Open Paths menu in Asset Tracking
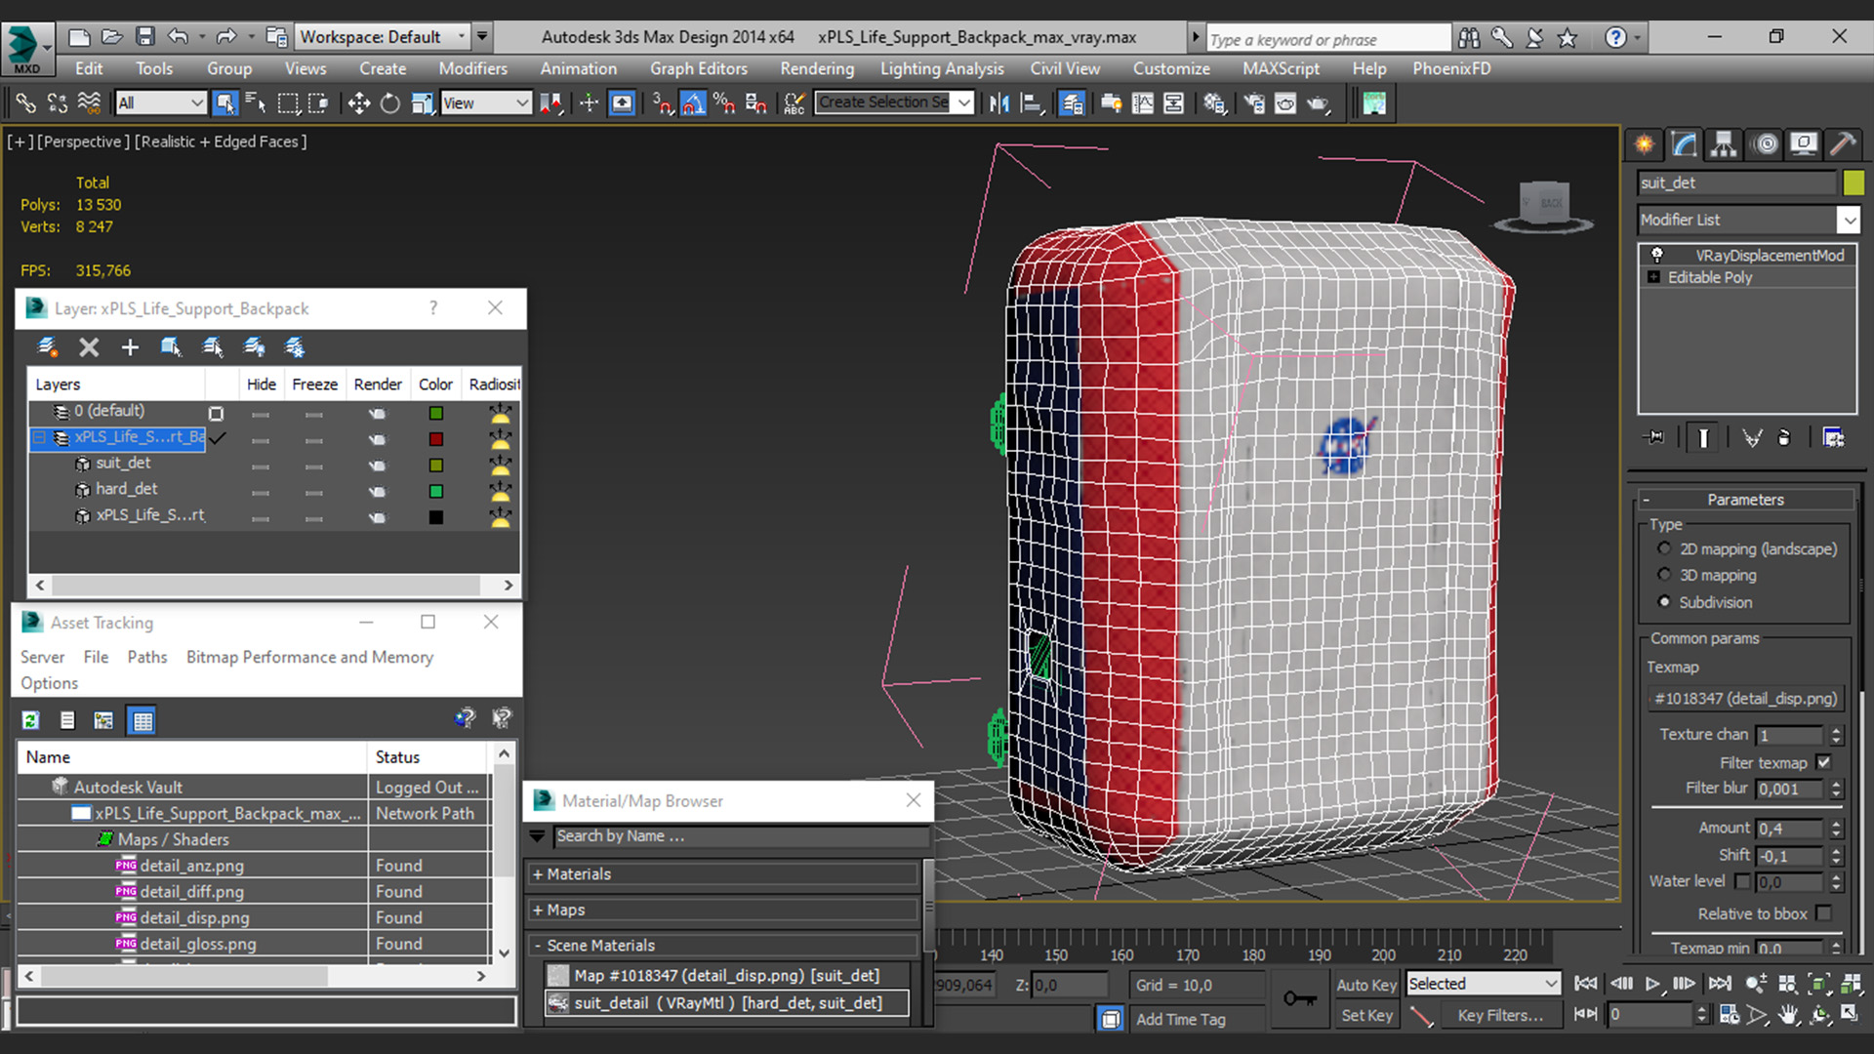 point(147,657)
